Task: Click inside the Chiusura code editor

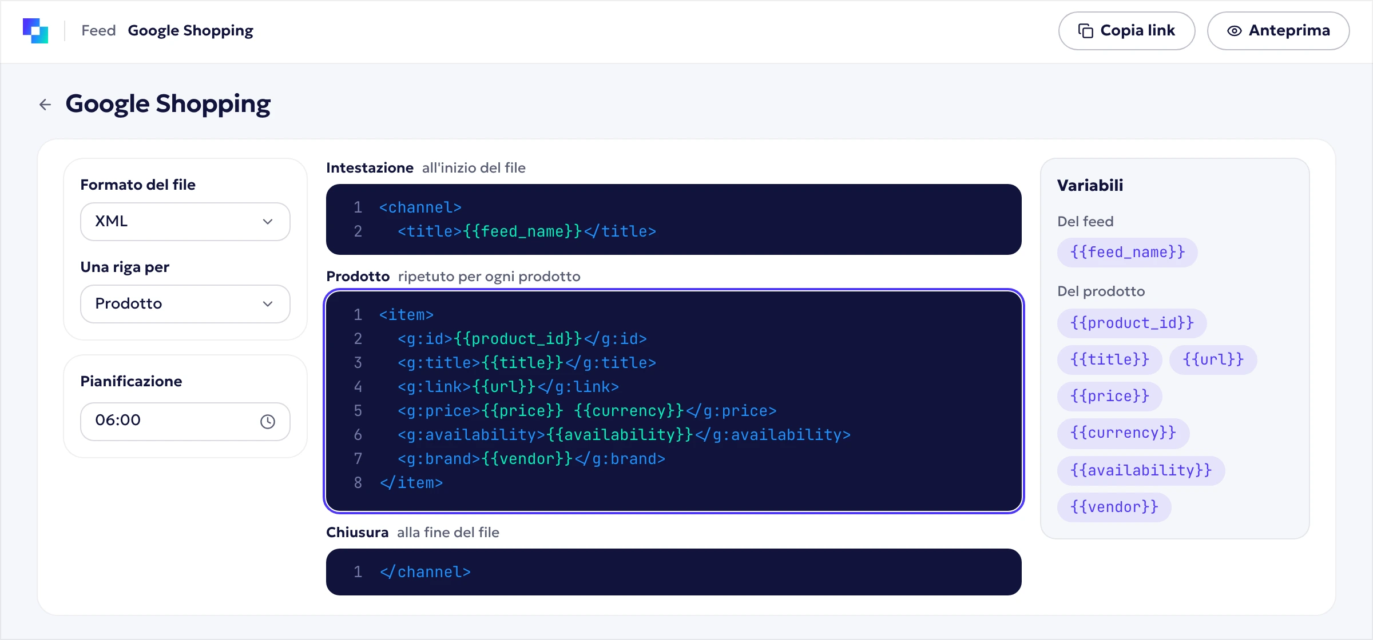Action: click(674, 572)
